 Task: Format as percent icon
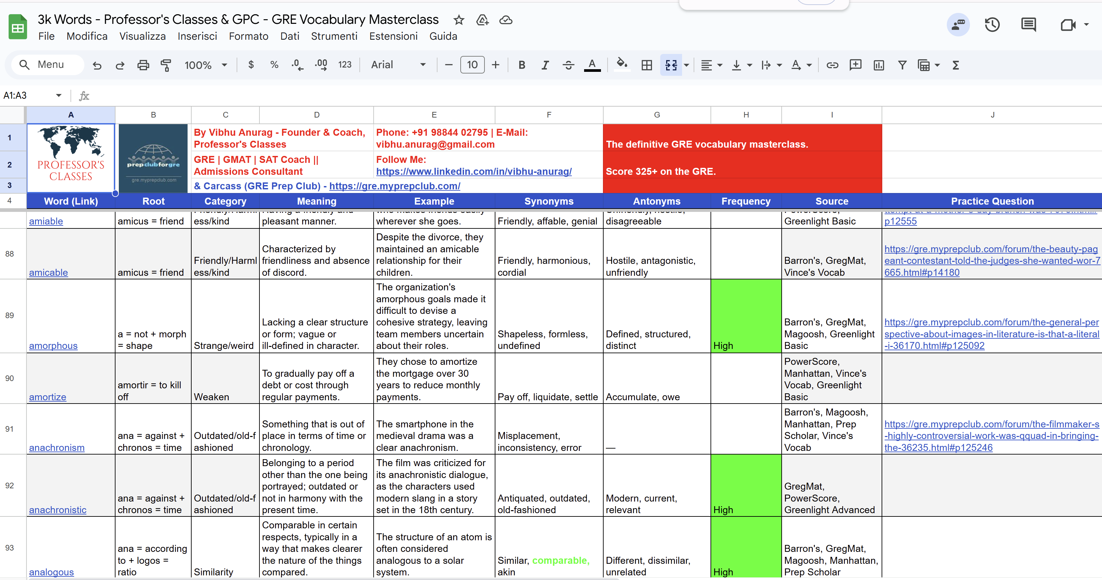pyautogui.click(x=274, y=65)
